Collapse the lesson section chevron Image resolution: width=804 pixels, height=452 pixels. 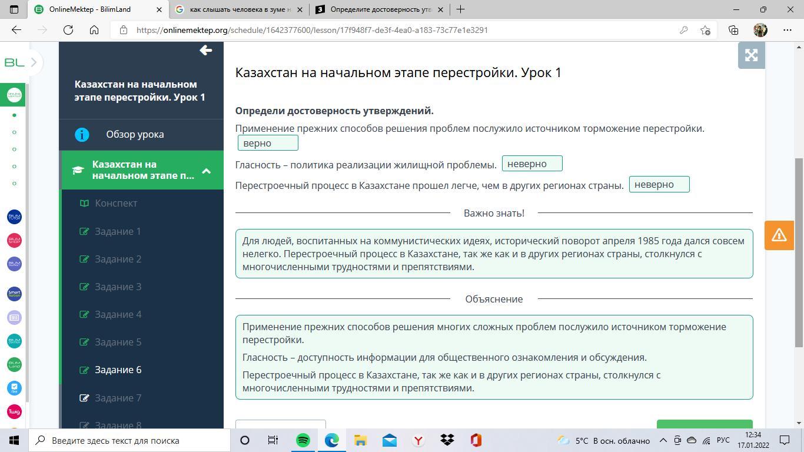pos(206,171)
